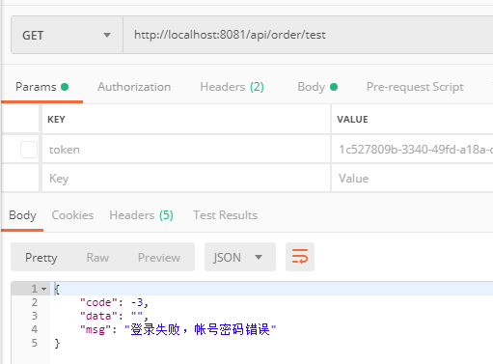Open the JSON format dropdown

point(240,257)
